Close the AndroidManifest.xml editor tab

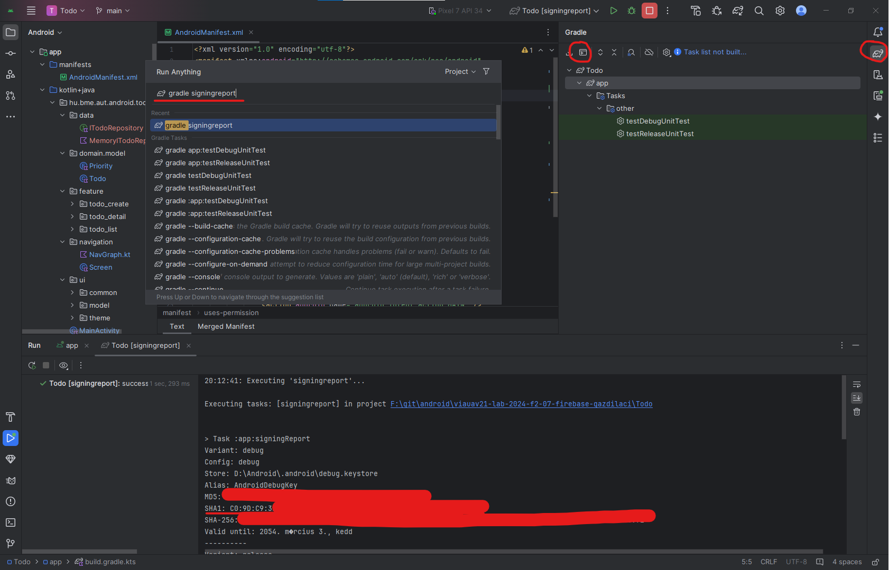point(251,32)
